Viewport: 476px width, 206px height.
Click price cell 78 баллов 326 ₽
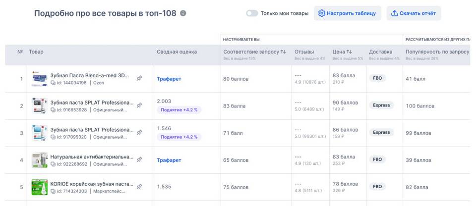(345, 187)
